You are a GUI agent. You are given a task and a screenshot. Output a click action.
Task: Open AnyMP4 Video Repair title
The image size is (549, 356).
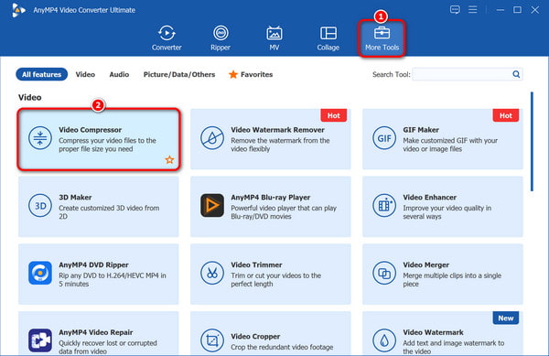tap(95, 332)
